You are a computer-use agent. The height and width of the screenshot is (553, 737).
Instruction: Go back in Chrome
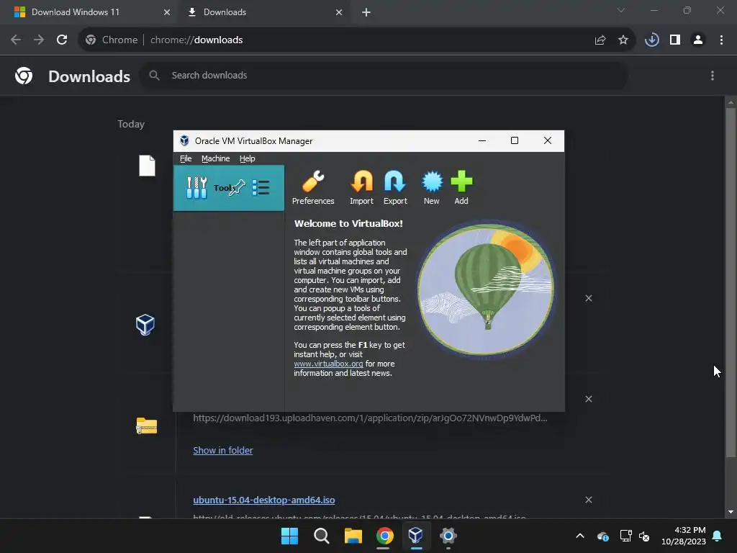point(16,40)
